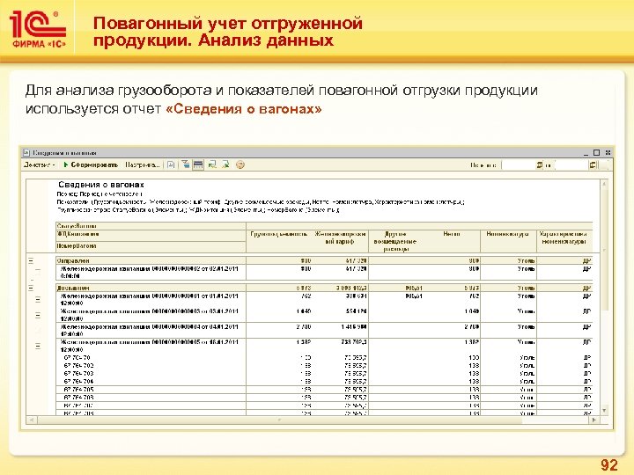Select the Доставлен group row

[x=324, y=288]
